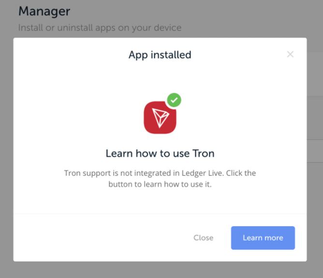This screenshot has height=278, width=323.
Task: Click the dimmed backdrop below the dialog
Action: click(x=160, y=270)
